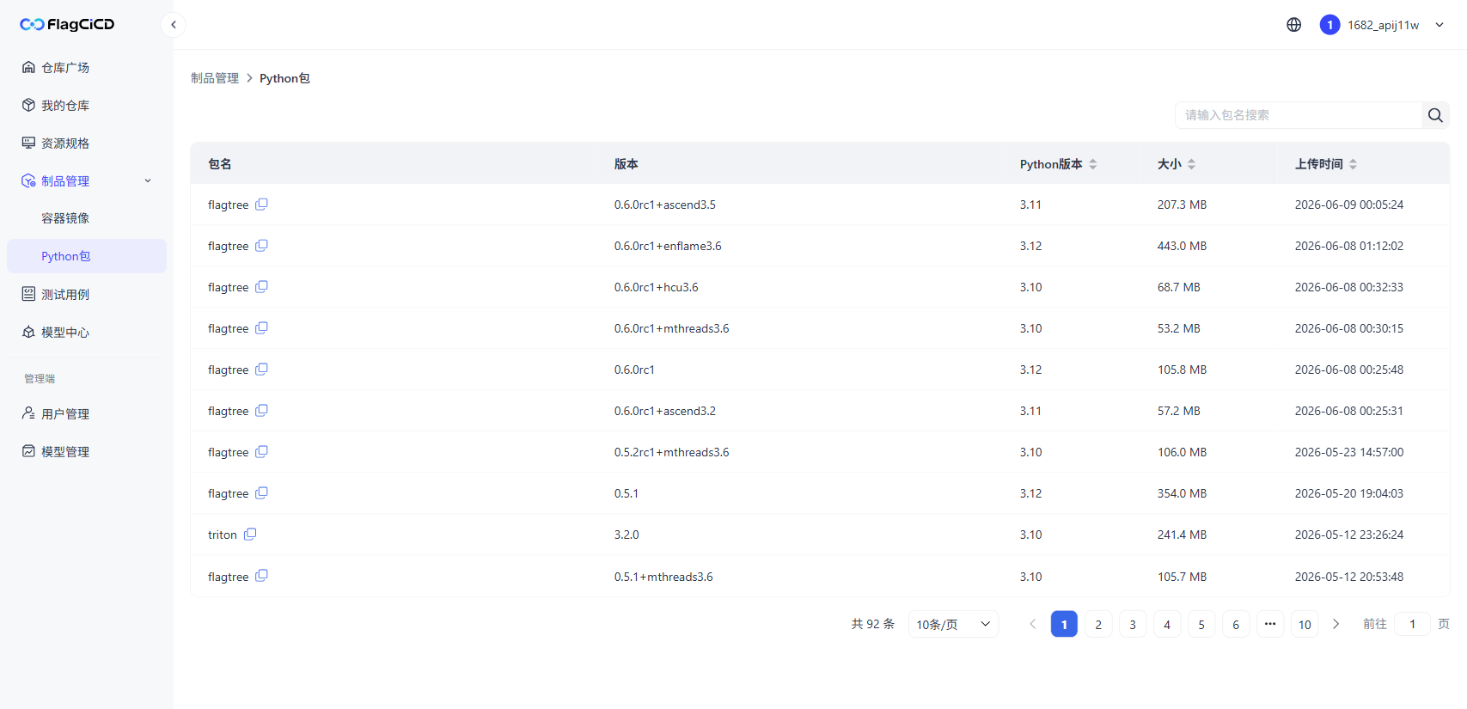
Task: Click the 版本 column header
Action: (x=627, y=164)
